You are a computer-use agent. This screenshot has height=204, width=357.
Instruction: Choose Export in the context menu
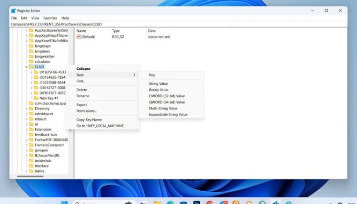103,105
